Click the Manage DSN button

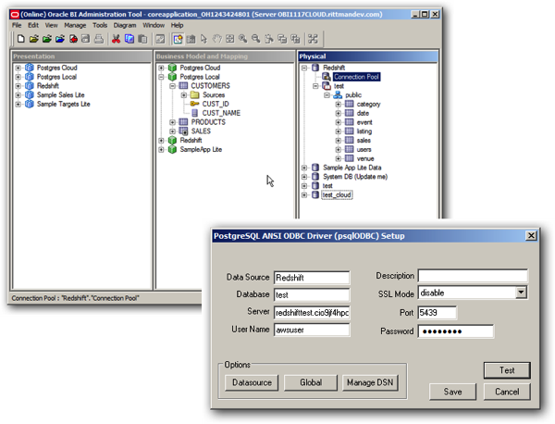(370, 383)
